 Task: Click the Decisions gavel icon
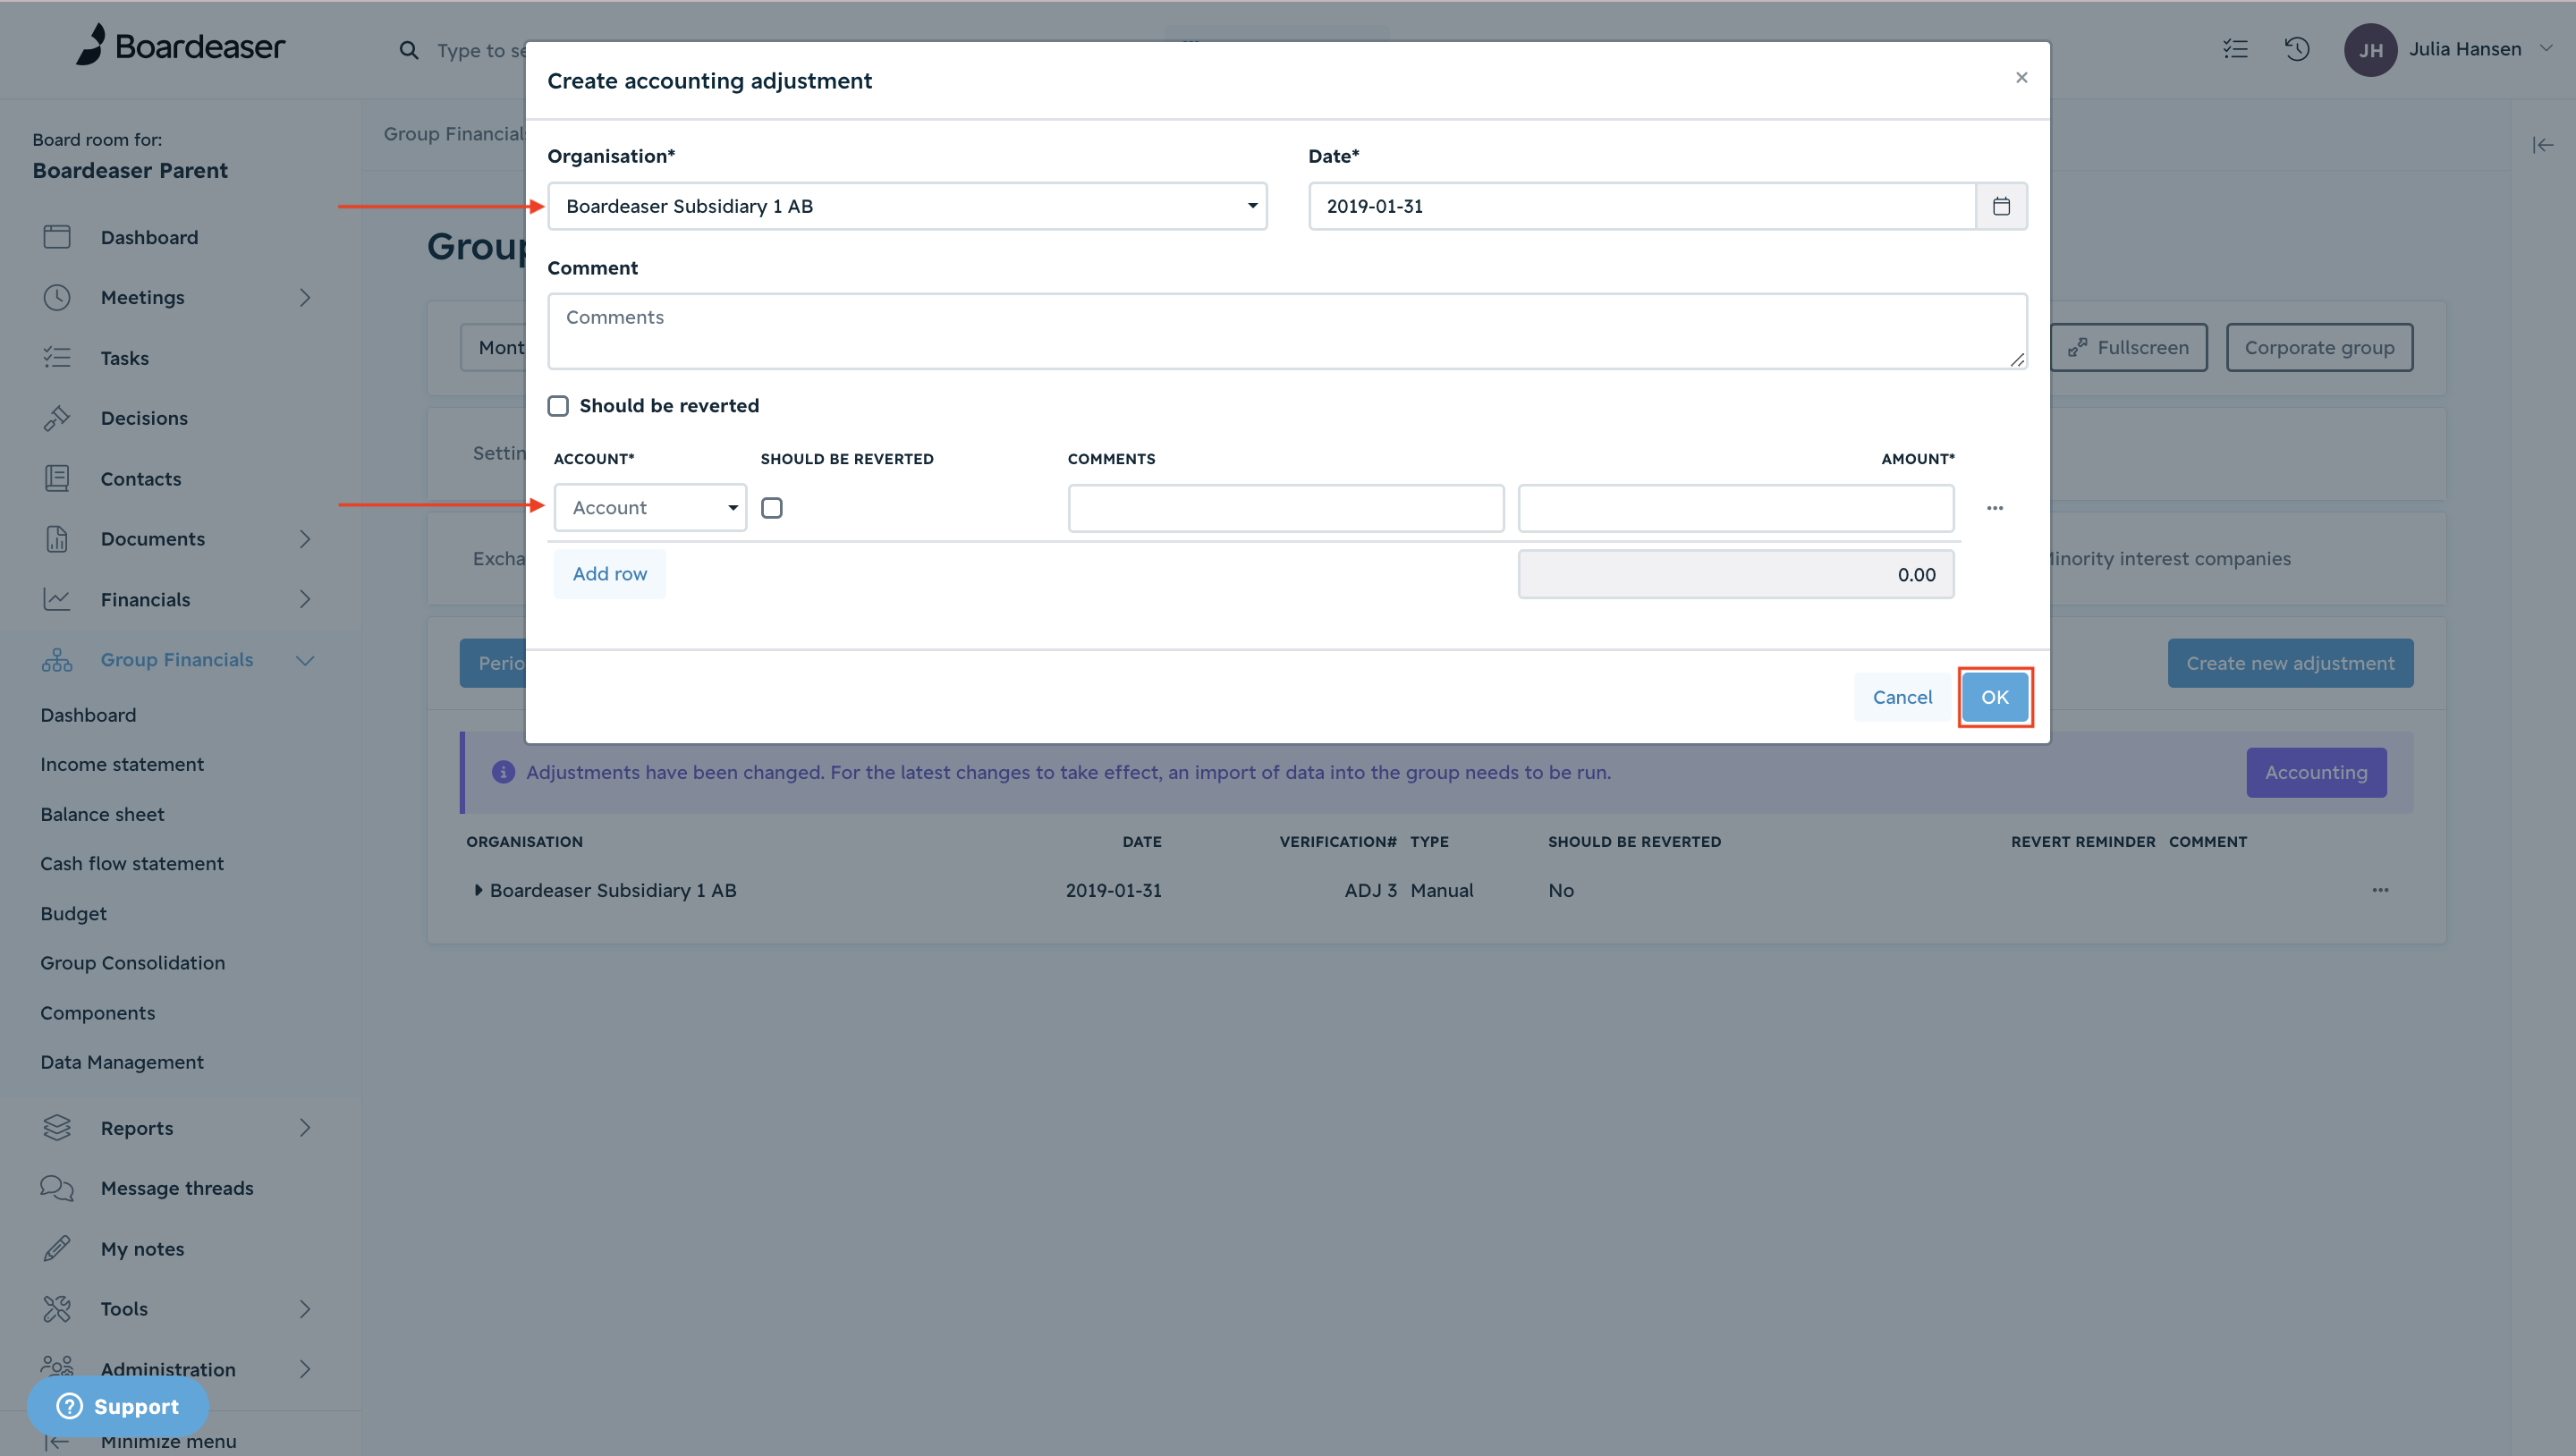(57, 418)
